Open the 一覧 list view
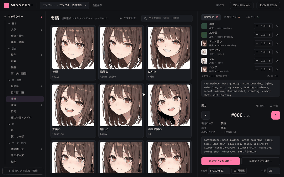 (274, 106)
